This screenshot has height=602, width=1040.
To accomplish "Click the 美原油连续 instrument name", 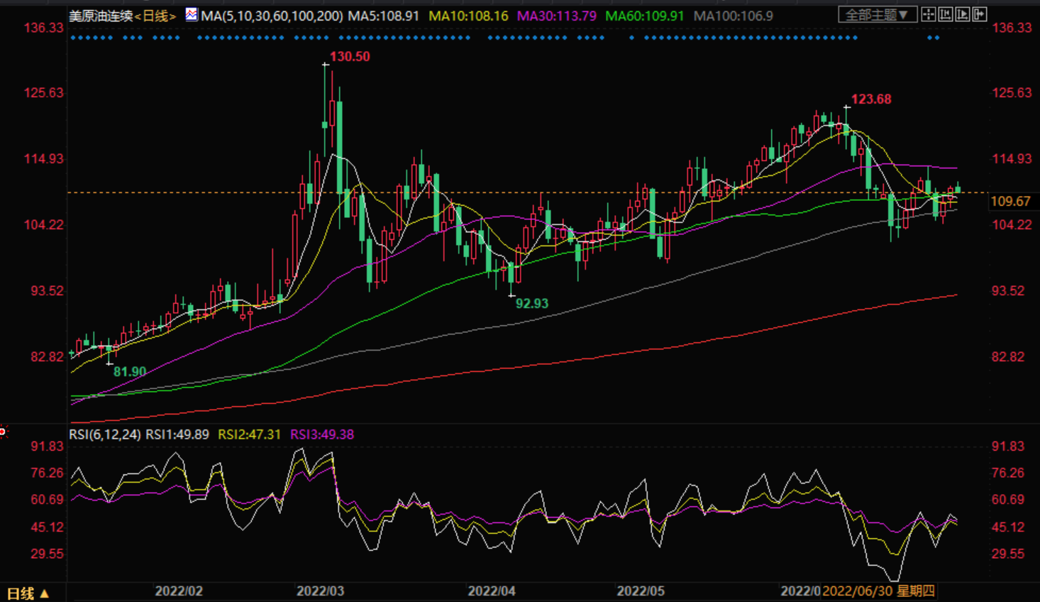I will (x=101, y=16).
